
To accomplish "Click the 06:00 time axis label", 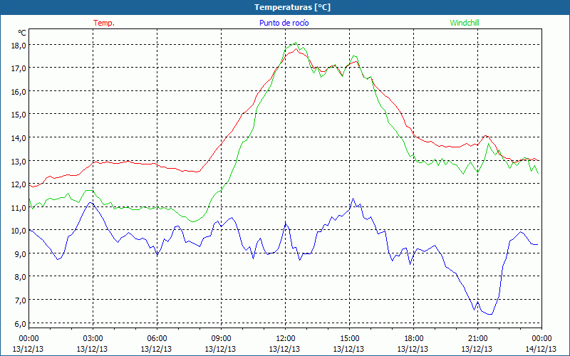I will point(157,339).
